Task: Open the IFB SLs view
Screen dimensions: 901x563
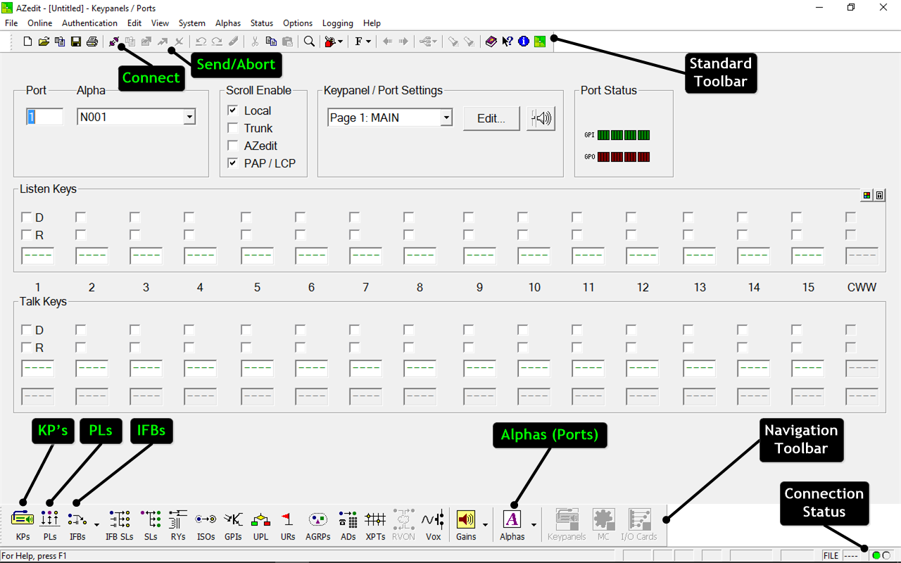Action: coord(119,525)
